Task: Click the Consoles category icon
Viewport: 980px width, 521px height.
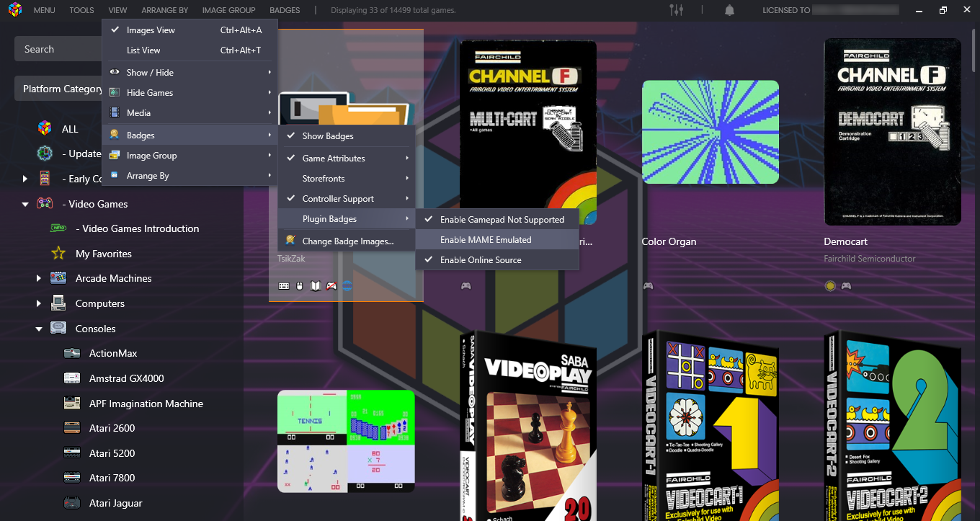Action: (x=58, y=329)
